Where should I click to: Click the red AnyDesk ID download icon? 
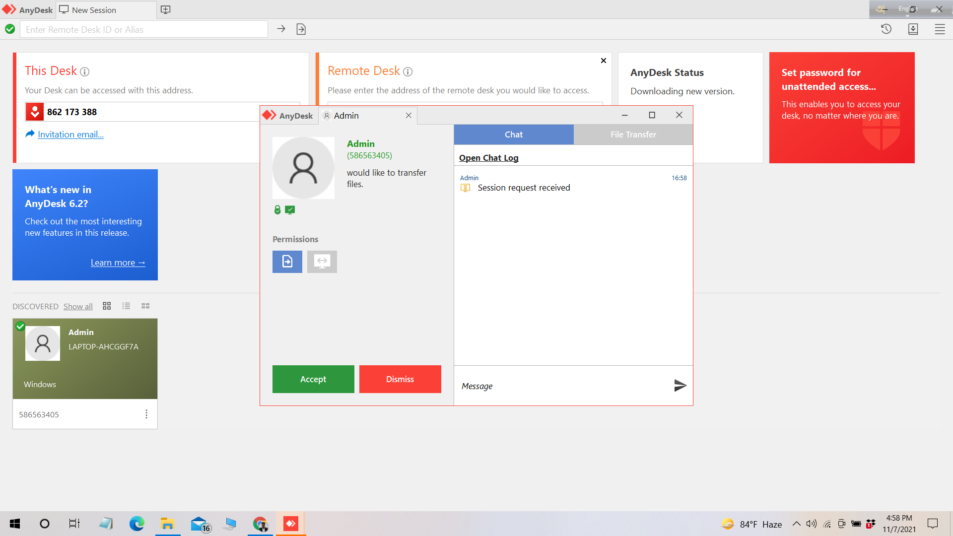(35, 112)
